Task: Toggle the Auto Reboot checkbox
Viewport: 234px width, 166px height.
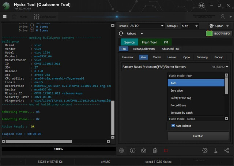Action: click(173, 126)
